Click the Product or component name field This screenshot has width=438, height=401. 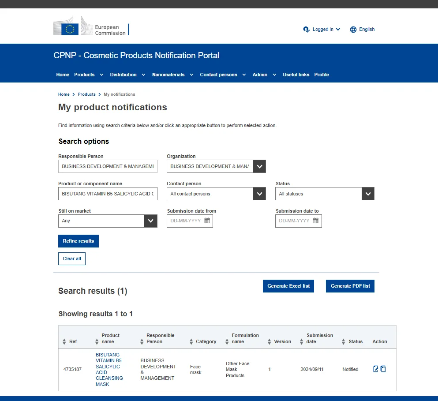pos(108,194)
